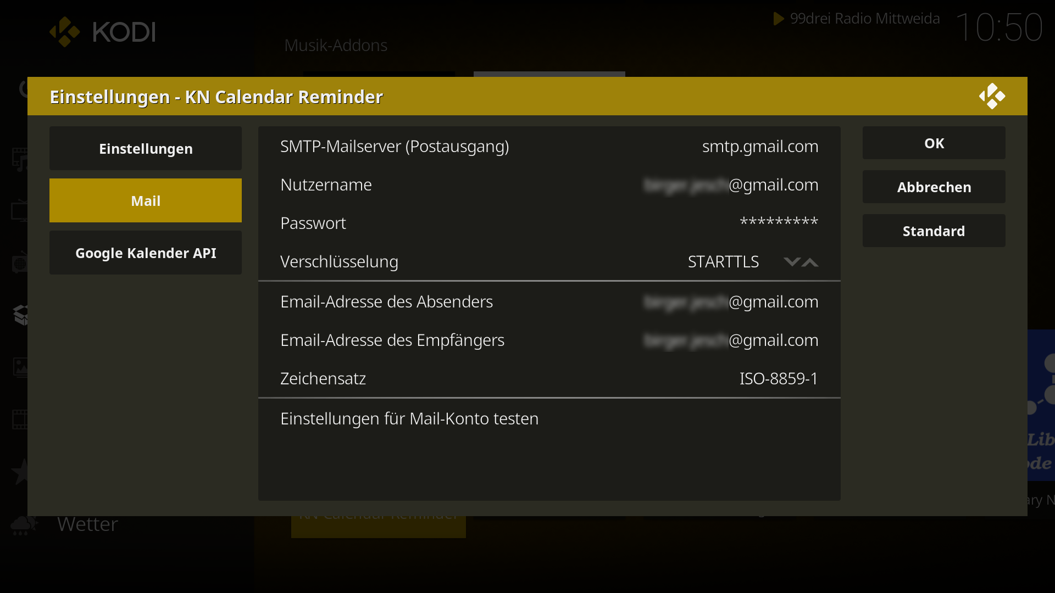Click the play indicator icon at top
The height and width of the screenshot is (593, 1055).
779,19
